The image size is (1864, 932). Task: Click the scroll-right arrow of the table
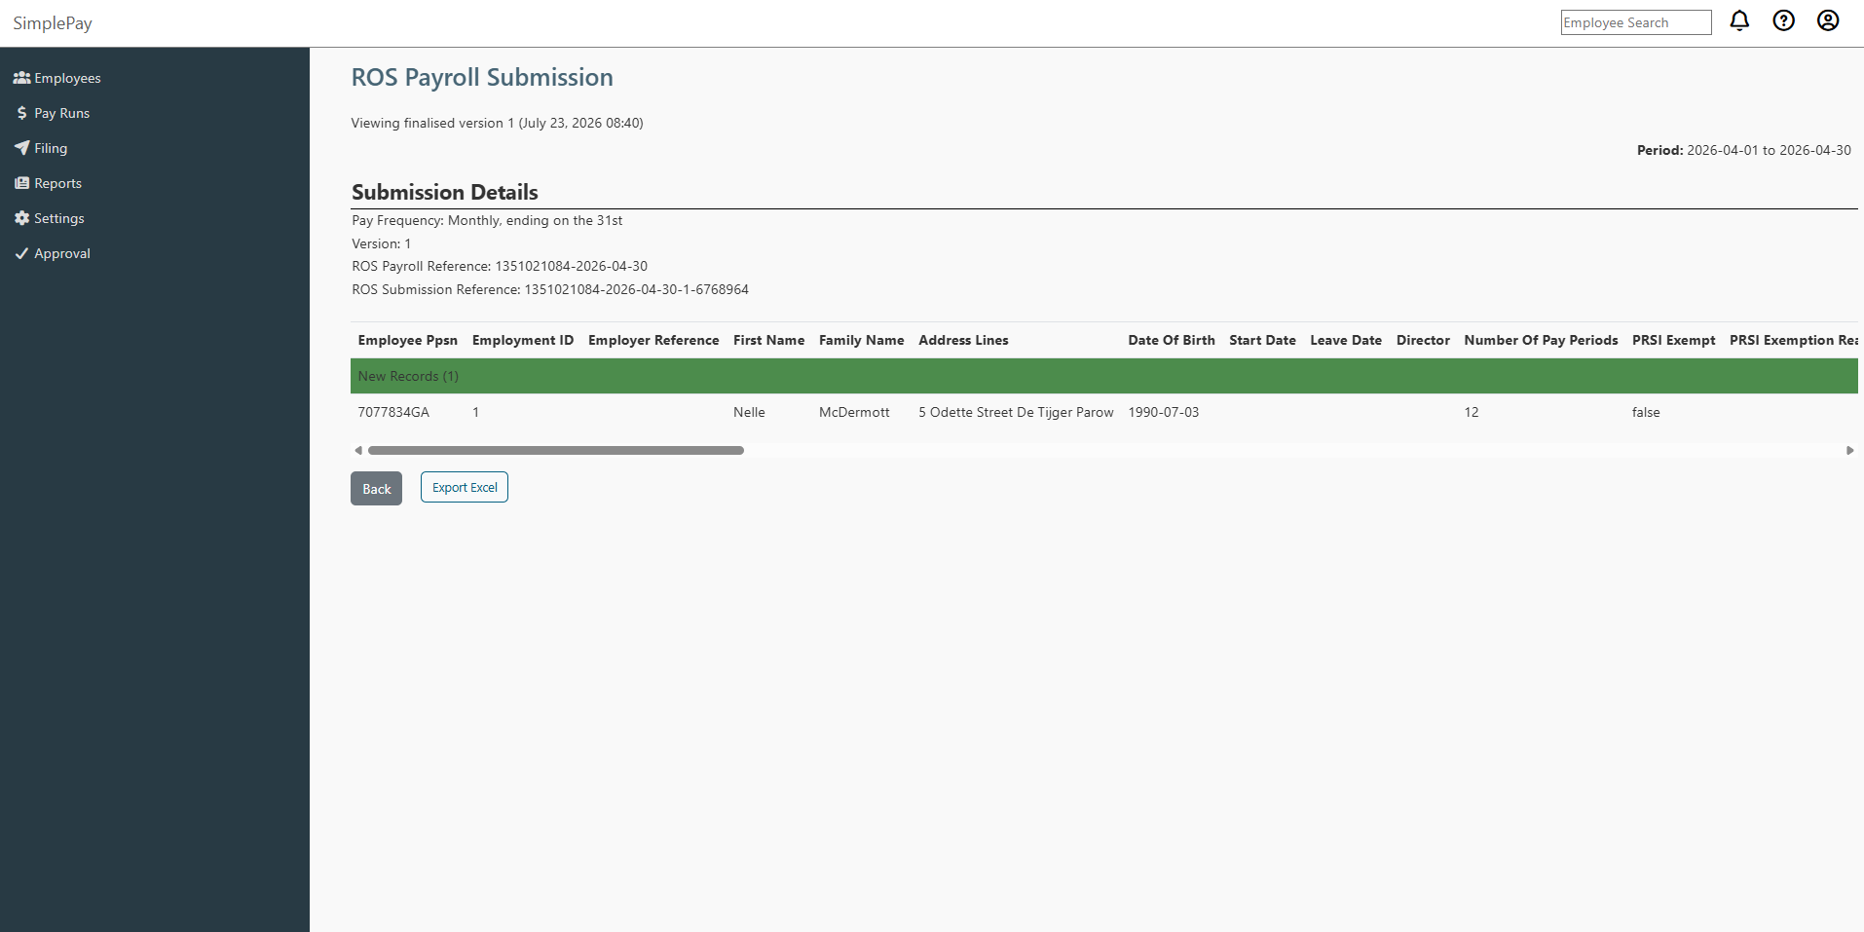1849,450
